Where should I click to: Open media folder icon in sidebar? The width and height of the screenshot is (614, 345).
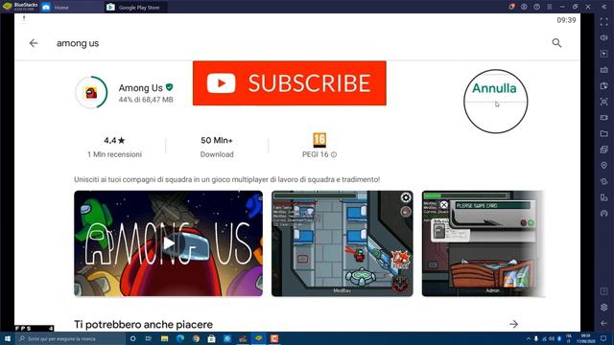[603, 133]
